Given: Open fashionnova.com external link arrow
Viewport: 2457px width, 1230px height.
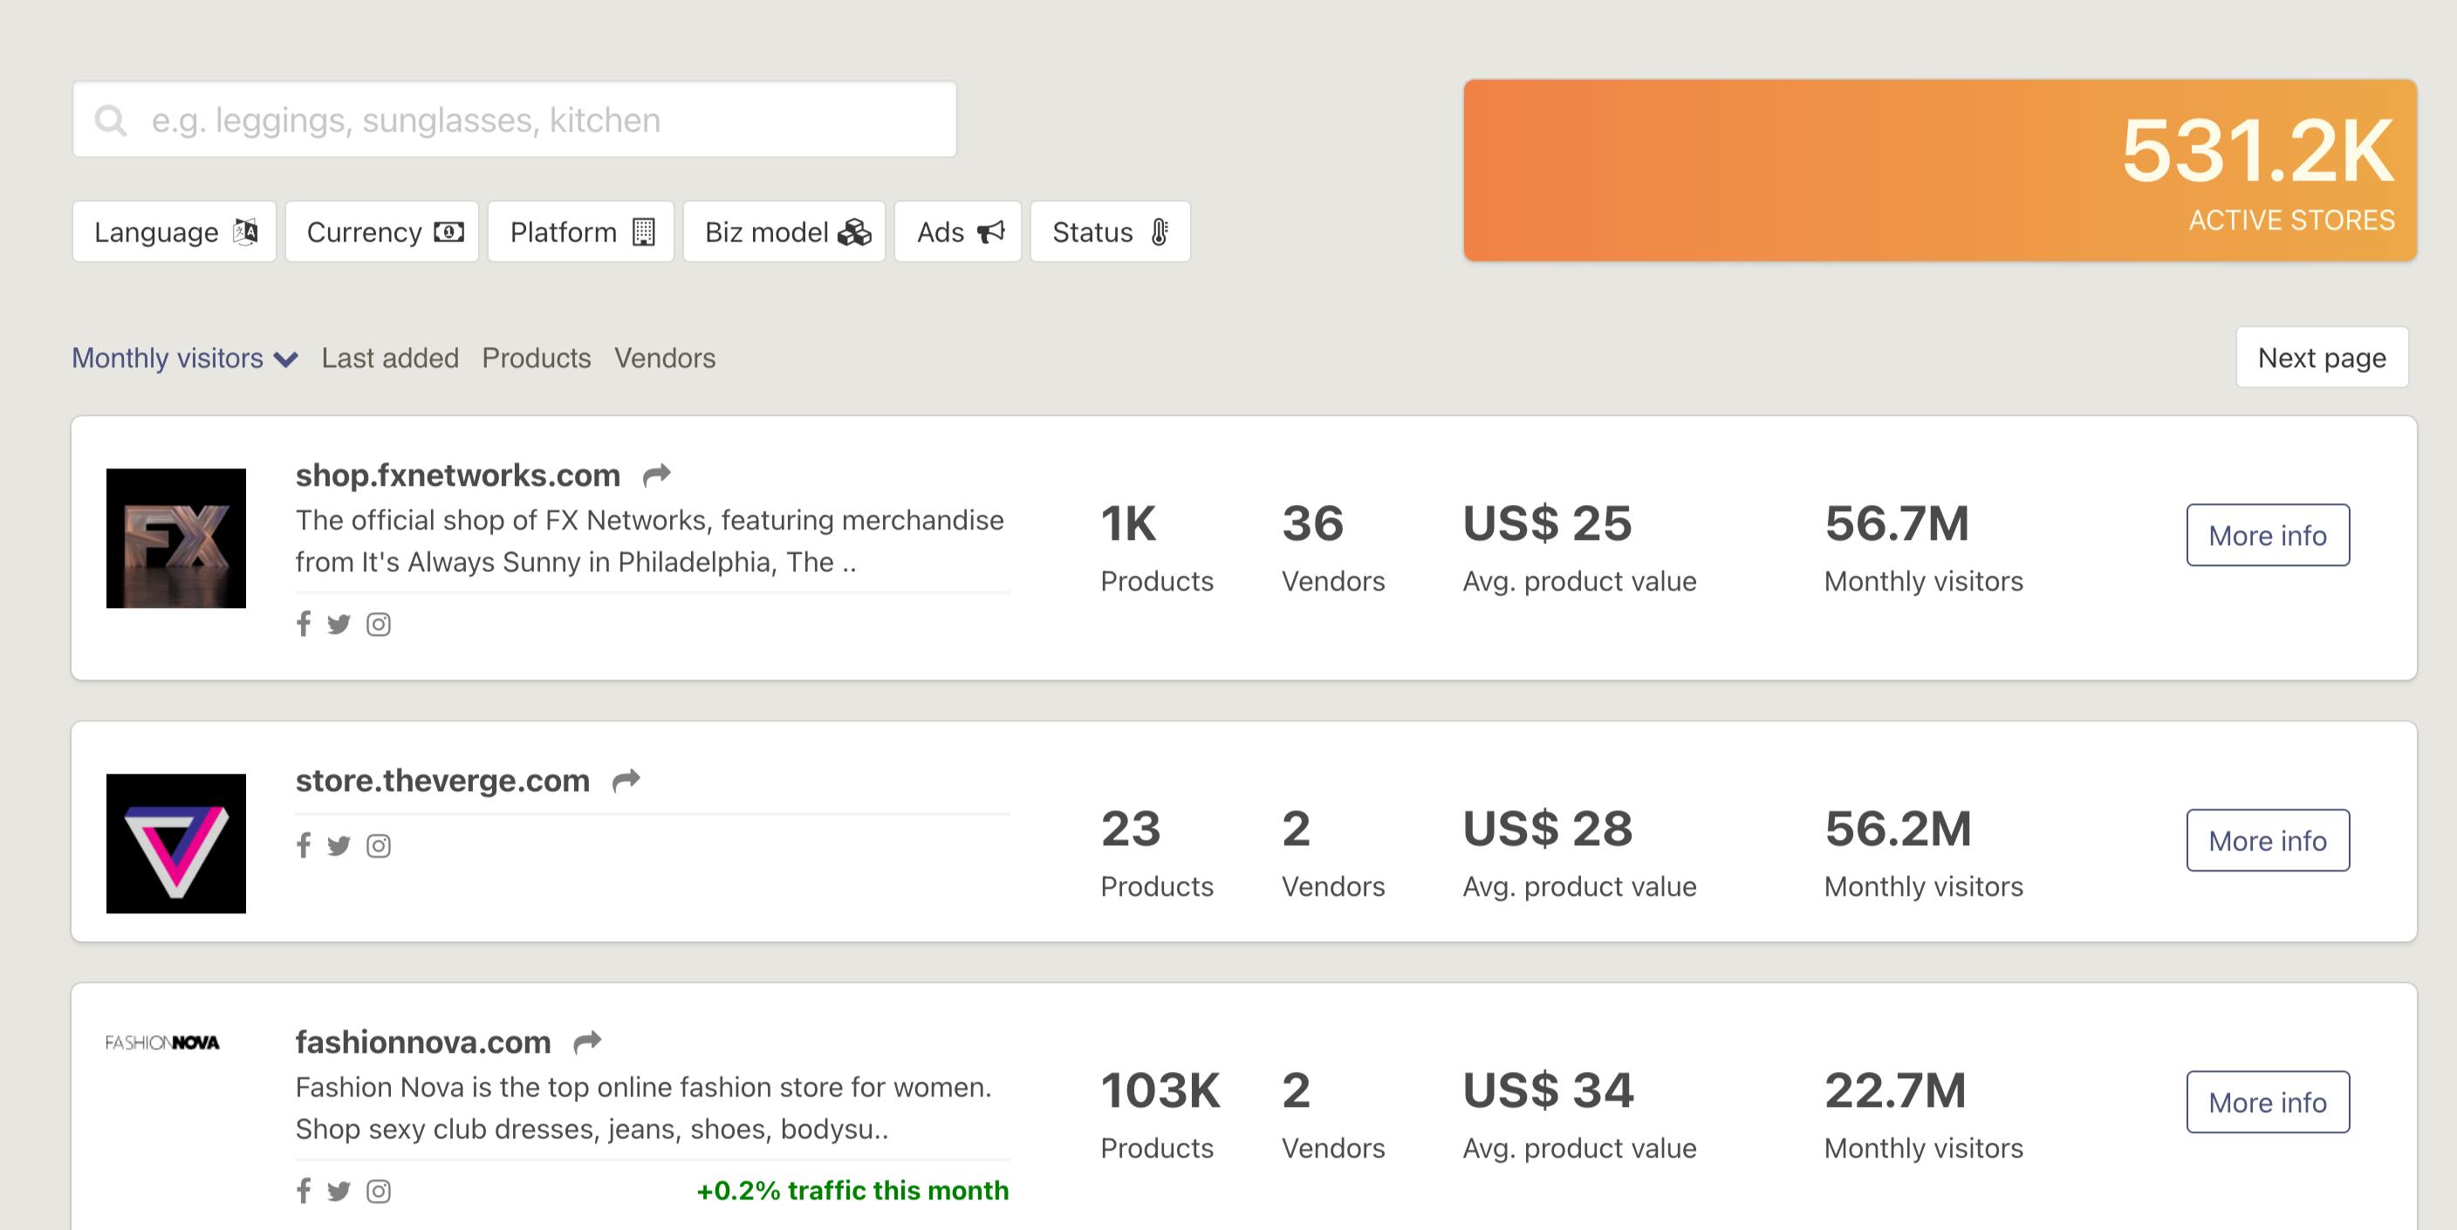Looking at the screenshot, I should pos(587,1042).
